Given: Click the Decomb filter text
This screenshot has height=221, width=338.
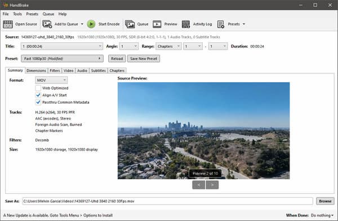Looking at the screenshot, I should click(42, 140).
